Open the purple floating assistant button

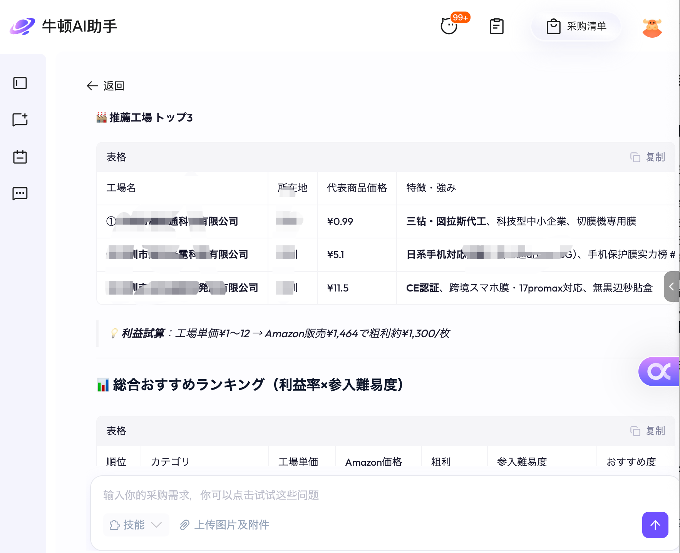[x=659, y=371]
